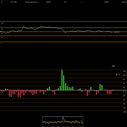
Task: Click the MR axis label "-60"
Action: [124, 104]
